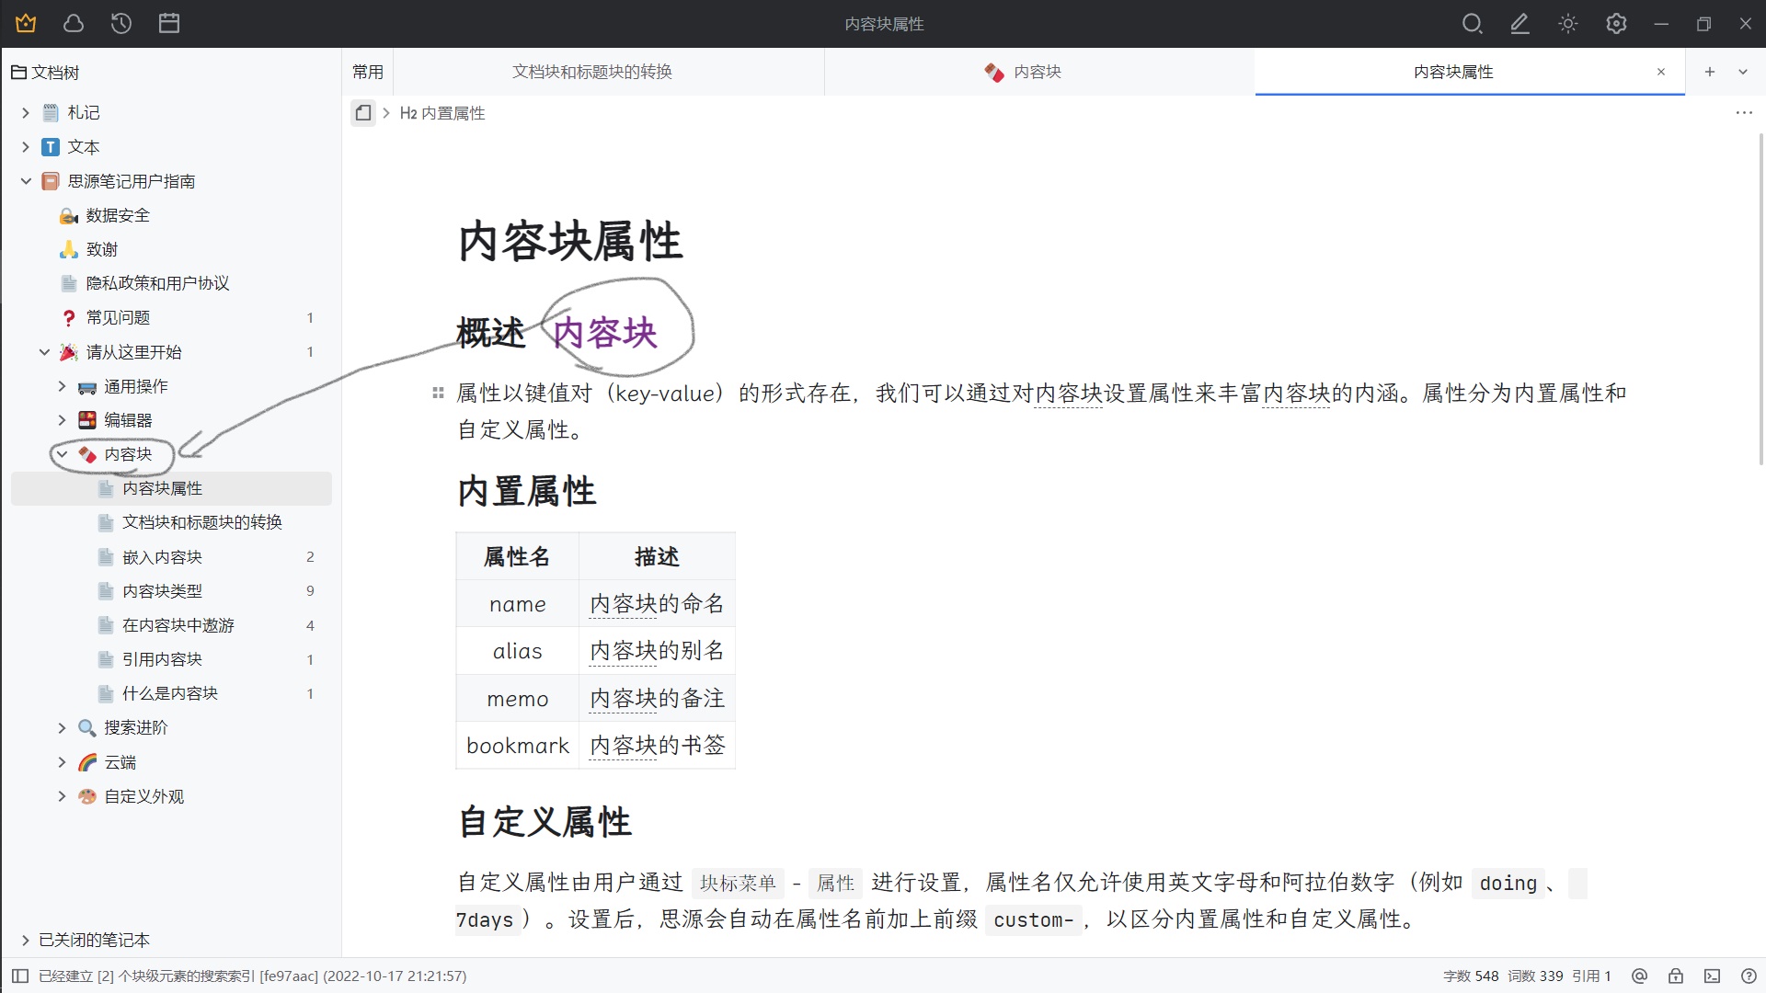Click the crown VIP icon
Screen dimensions: 1766x993
tap(26, 24)
